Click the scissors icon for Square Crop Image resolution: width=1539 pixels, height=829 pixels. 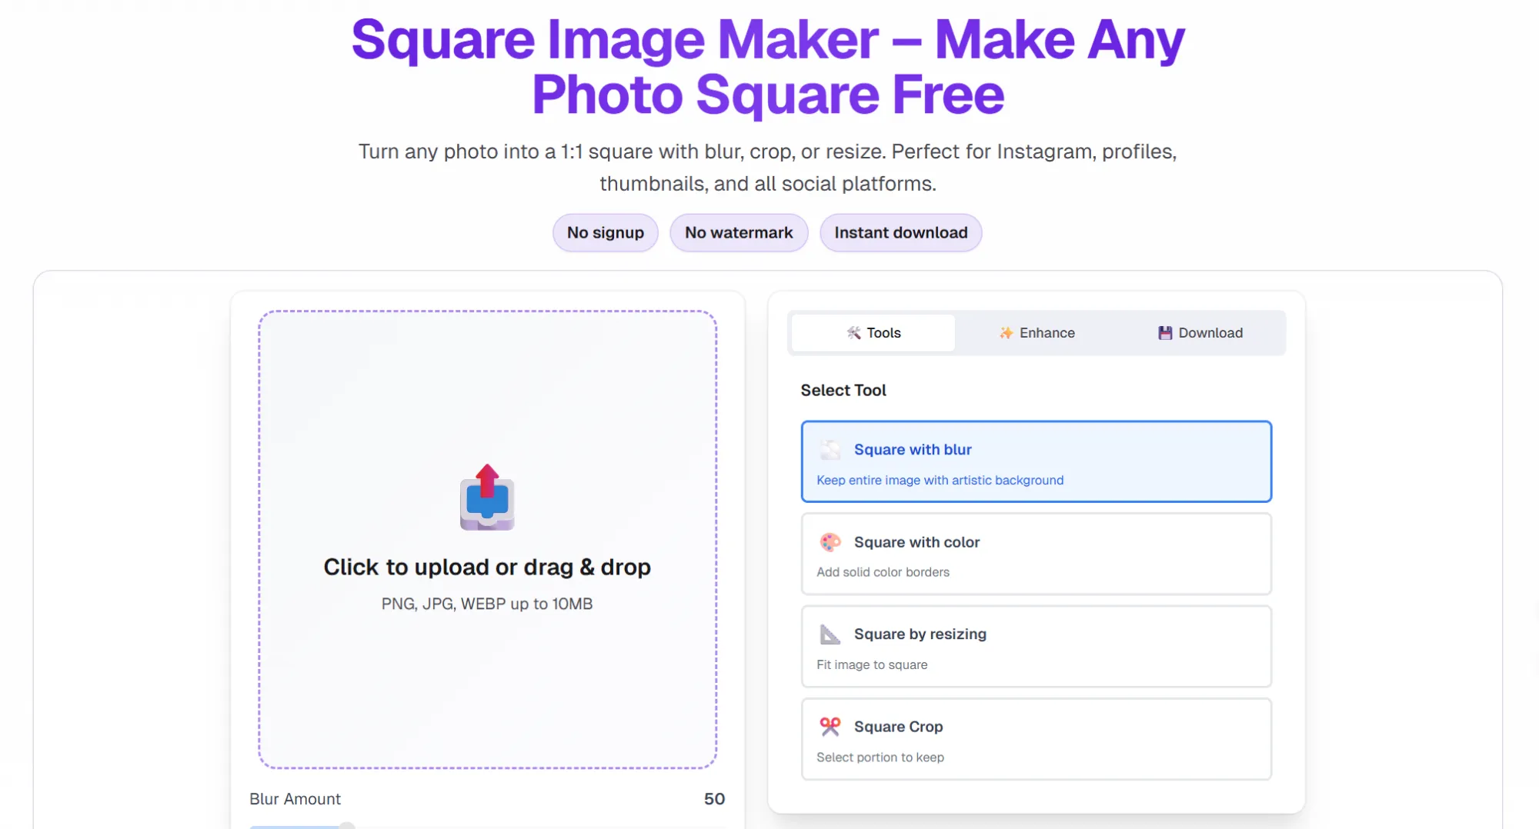pos(830,727)
